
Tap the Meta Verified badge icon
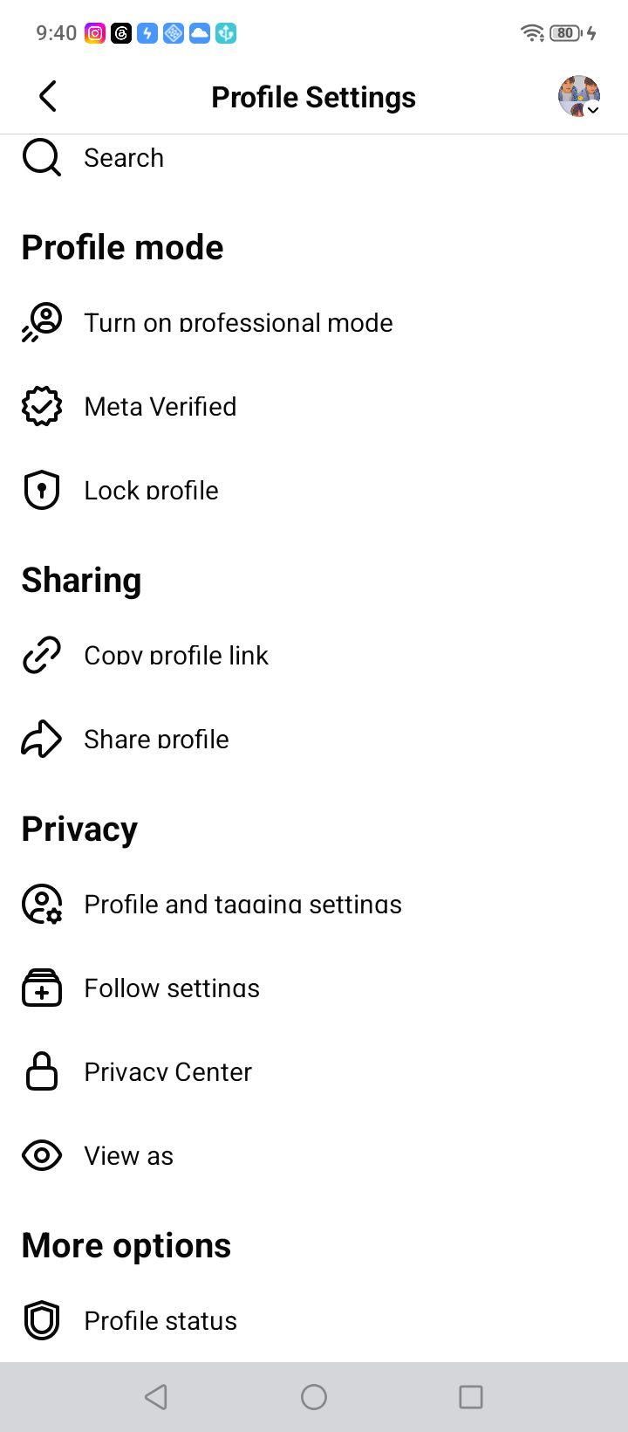tap(41, 406)
